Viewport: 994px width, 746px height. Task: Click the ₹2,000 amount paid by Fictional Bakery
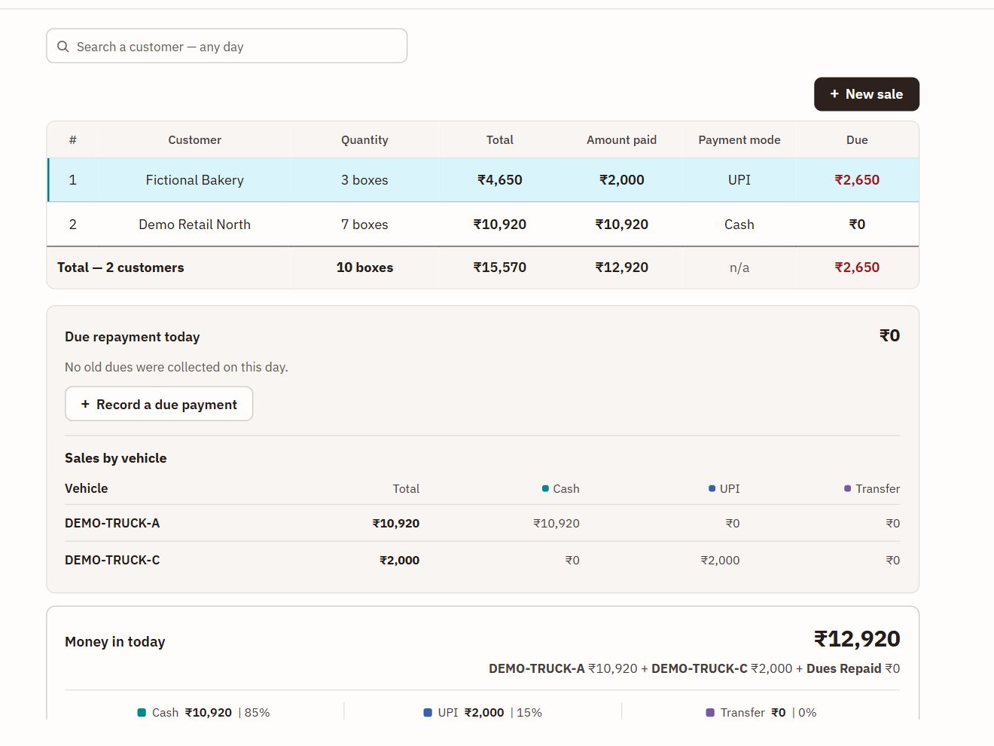point(622,180)
